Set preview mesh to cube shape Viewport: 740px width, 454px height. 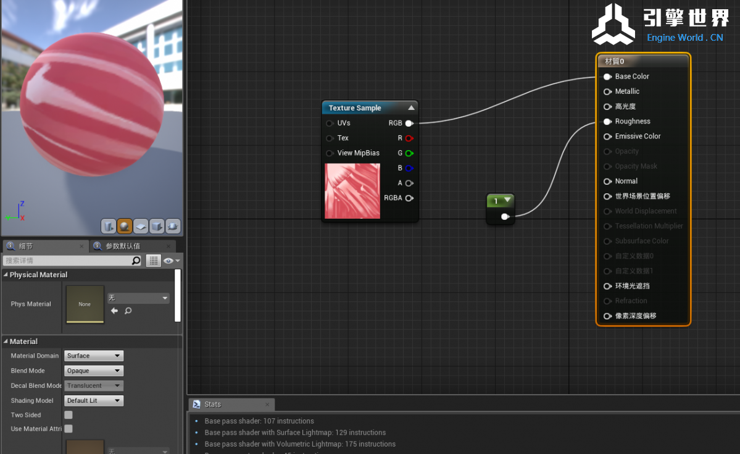point(157,226)
